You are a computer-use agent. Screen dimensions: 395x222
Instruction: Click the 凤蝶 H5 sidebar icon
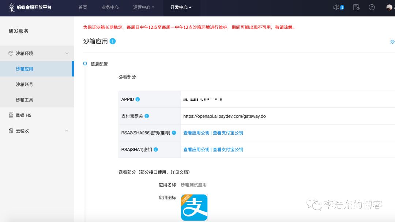[x=11, y=115]
